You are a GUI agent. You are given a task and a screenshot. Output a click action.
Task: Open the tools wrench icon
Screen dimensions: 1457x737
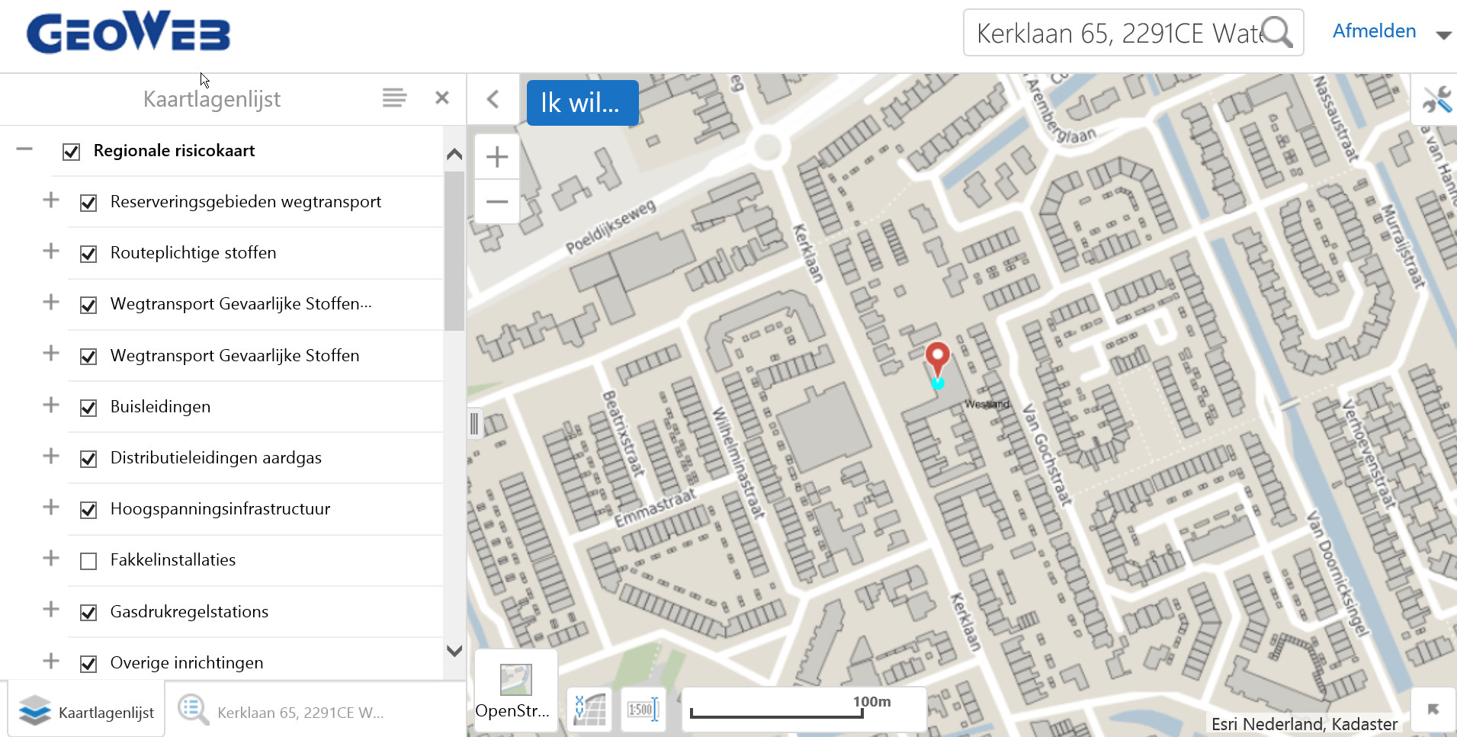point(1436,99)
